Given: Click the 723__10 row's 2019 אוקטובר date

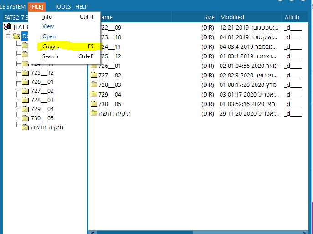Looking at the screenshot, I should [248, 37].
